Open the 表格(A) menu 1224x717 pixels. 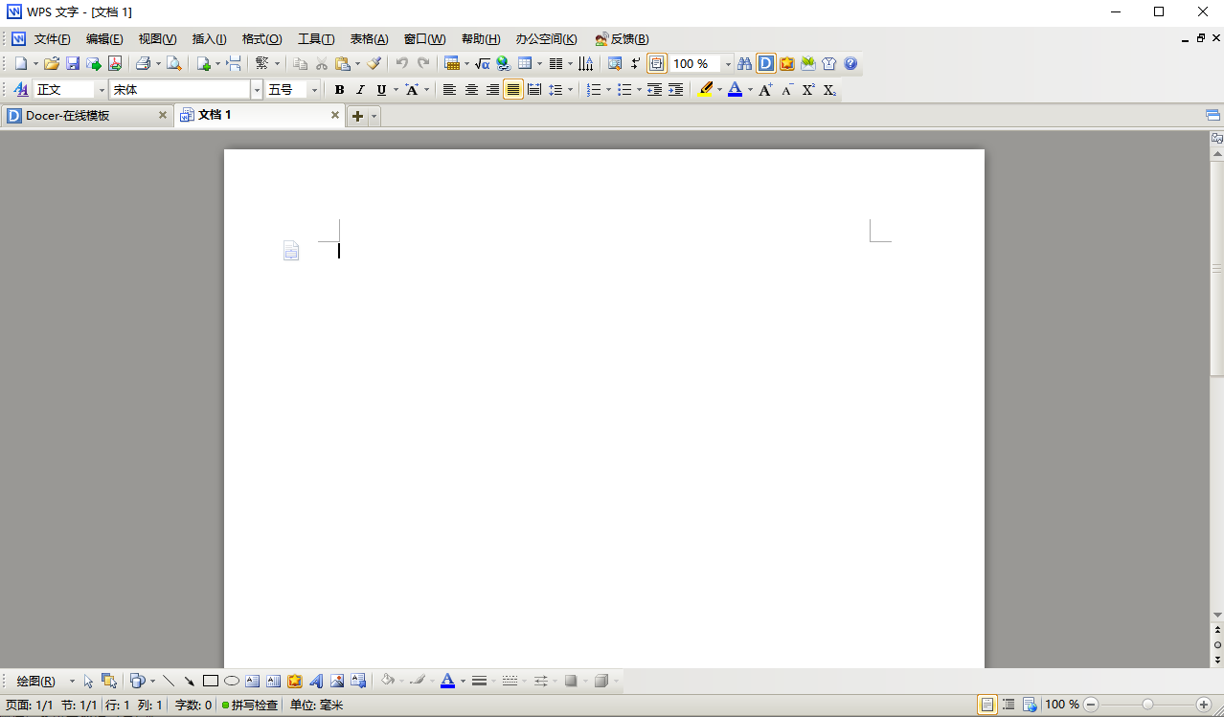(370, 39)
